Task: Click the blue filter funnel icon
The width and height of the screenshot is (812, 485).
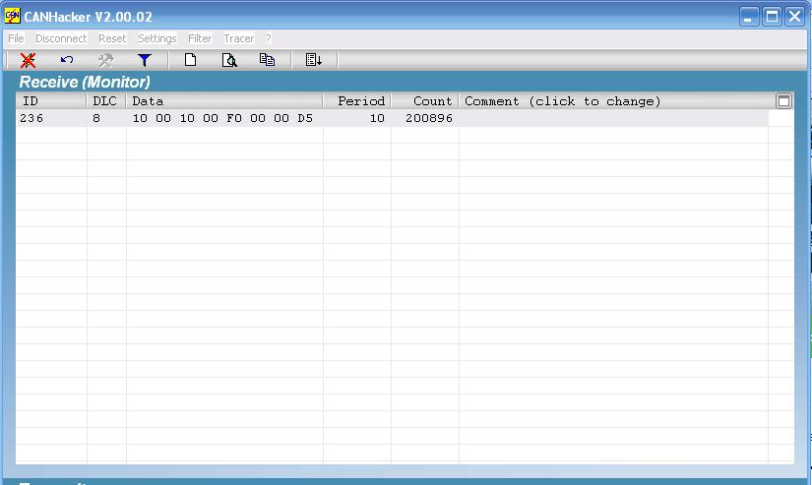Action: coord(145,61)
